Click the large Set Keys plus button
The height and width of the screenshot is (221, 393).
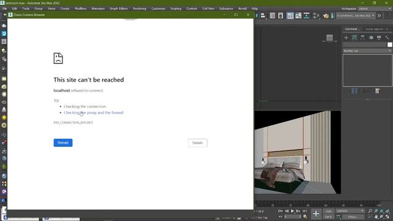(x=316, y=214)
